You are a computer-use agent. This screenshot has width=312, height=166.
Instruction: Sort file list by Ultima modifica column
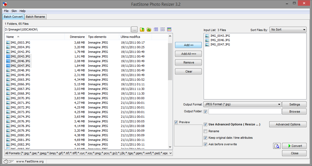tap(135, 37)
